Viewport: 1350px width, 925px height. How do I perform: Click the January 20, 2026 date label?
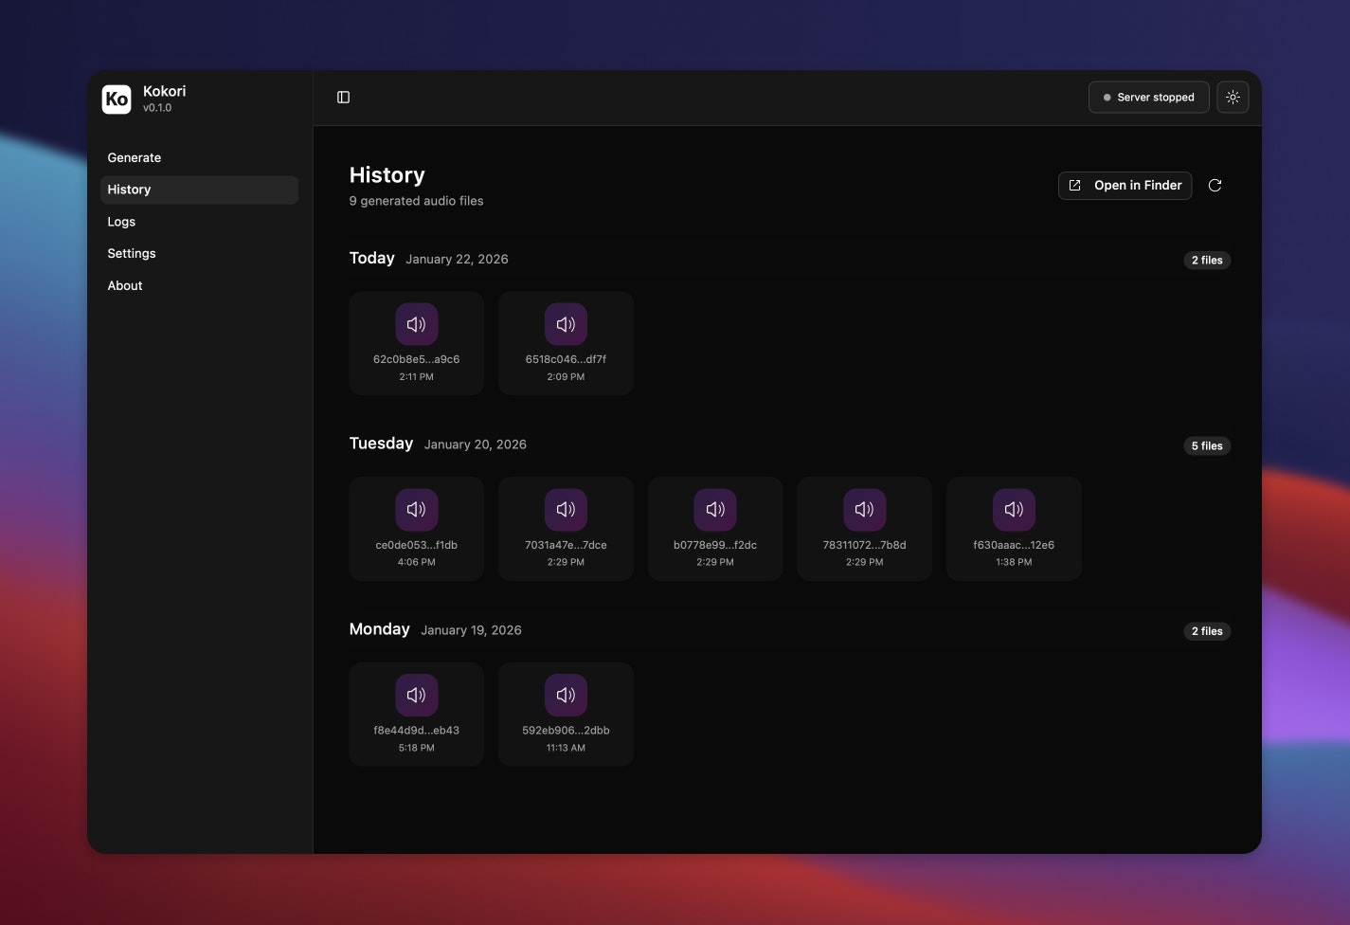[x=476, y=444]
